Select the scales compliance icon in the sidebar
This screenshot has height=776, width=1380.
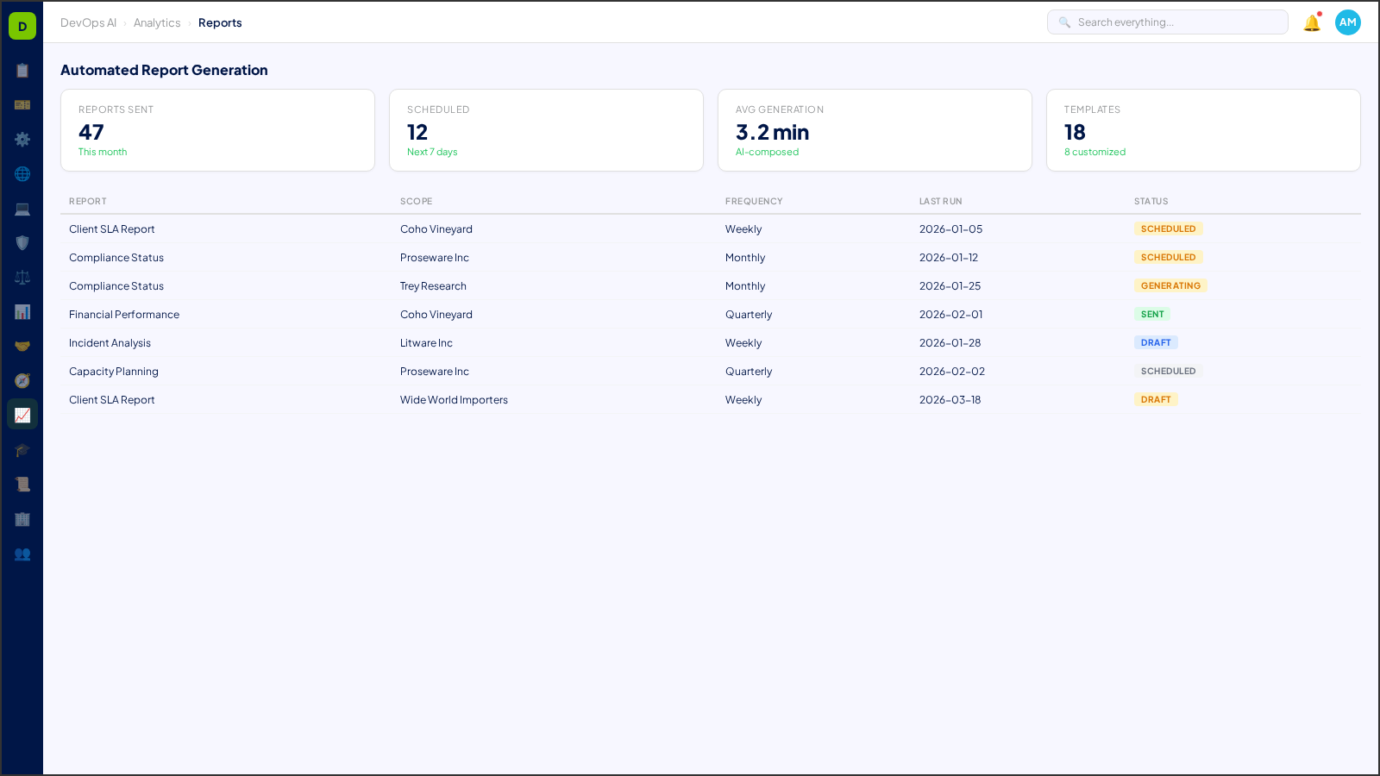click(22, 277)
